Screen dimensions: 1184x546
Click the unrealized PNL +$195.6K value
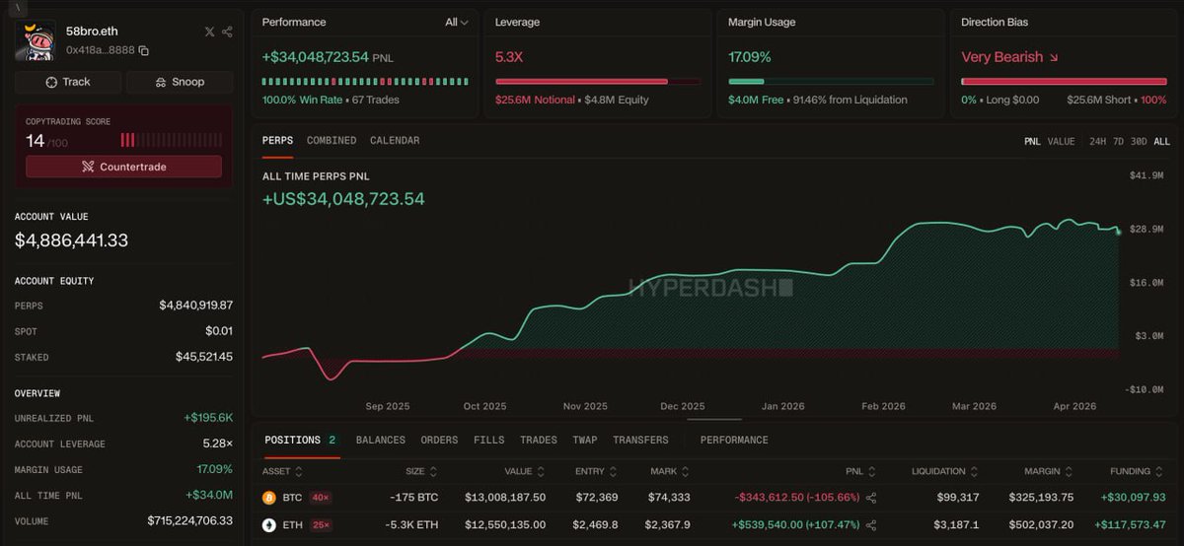(208, 418)
